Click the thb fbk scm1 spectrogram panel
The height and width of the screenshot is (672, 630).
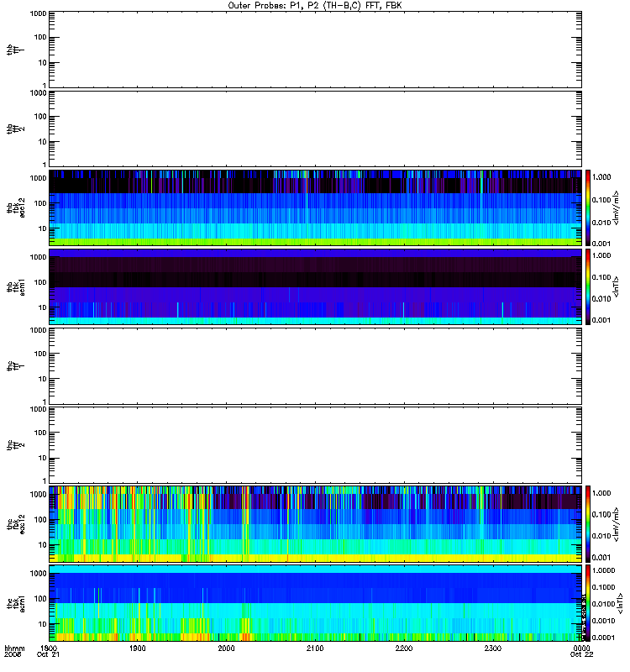tap(315, 286)
